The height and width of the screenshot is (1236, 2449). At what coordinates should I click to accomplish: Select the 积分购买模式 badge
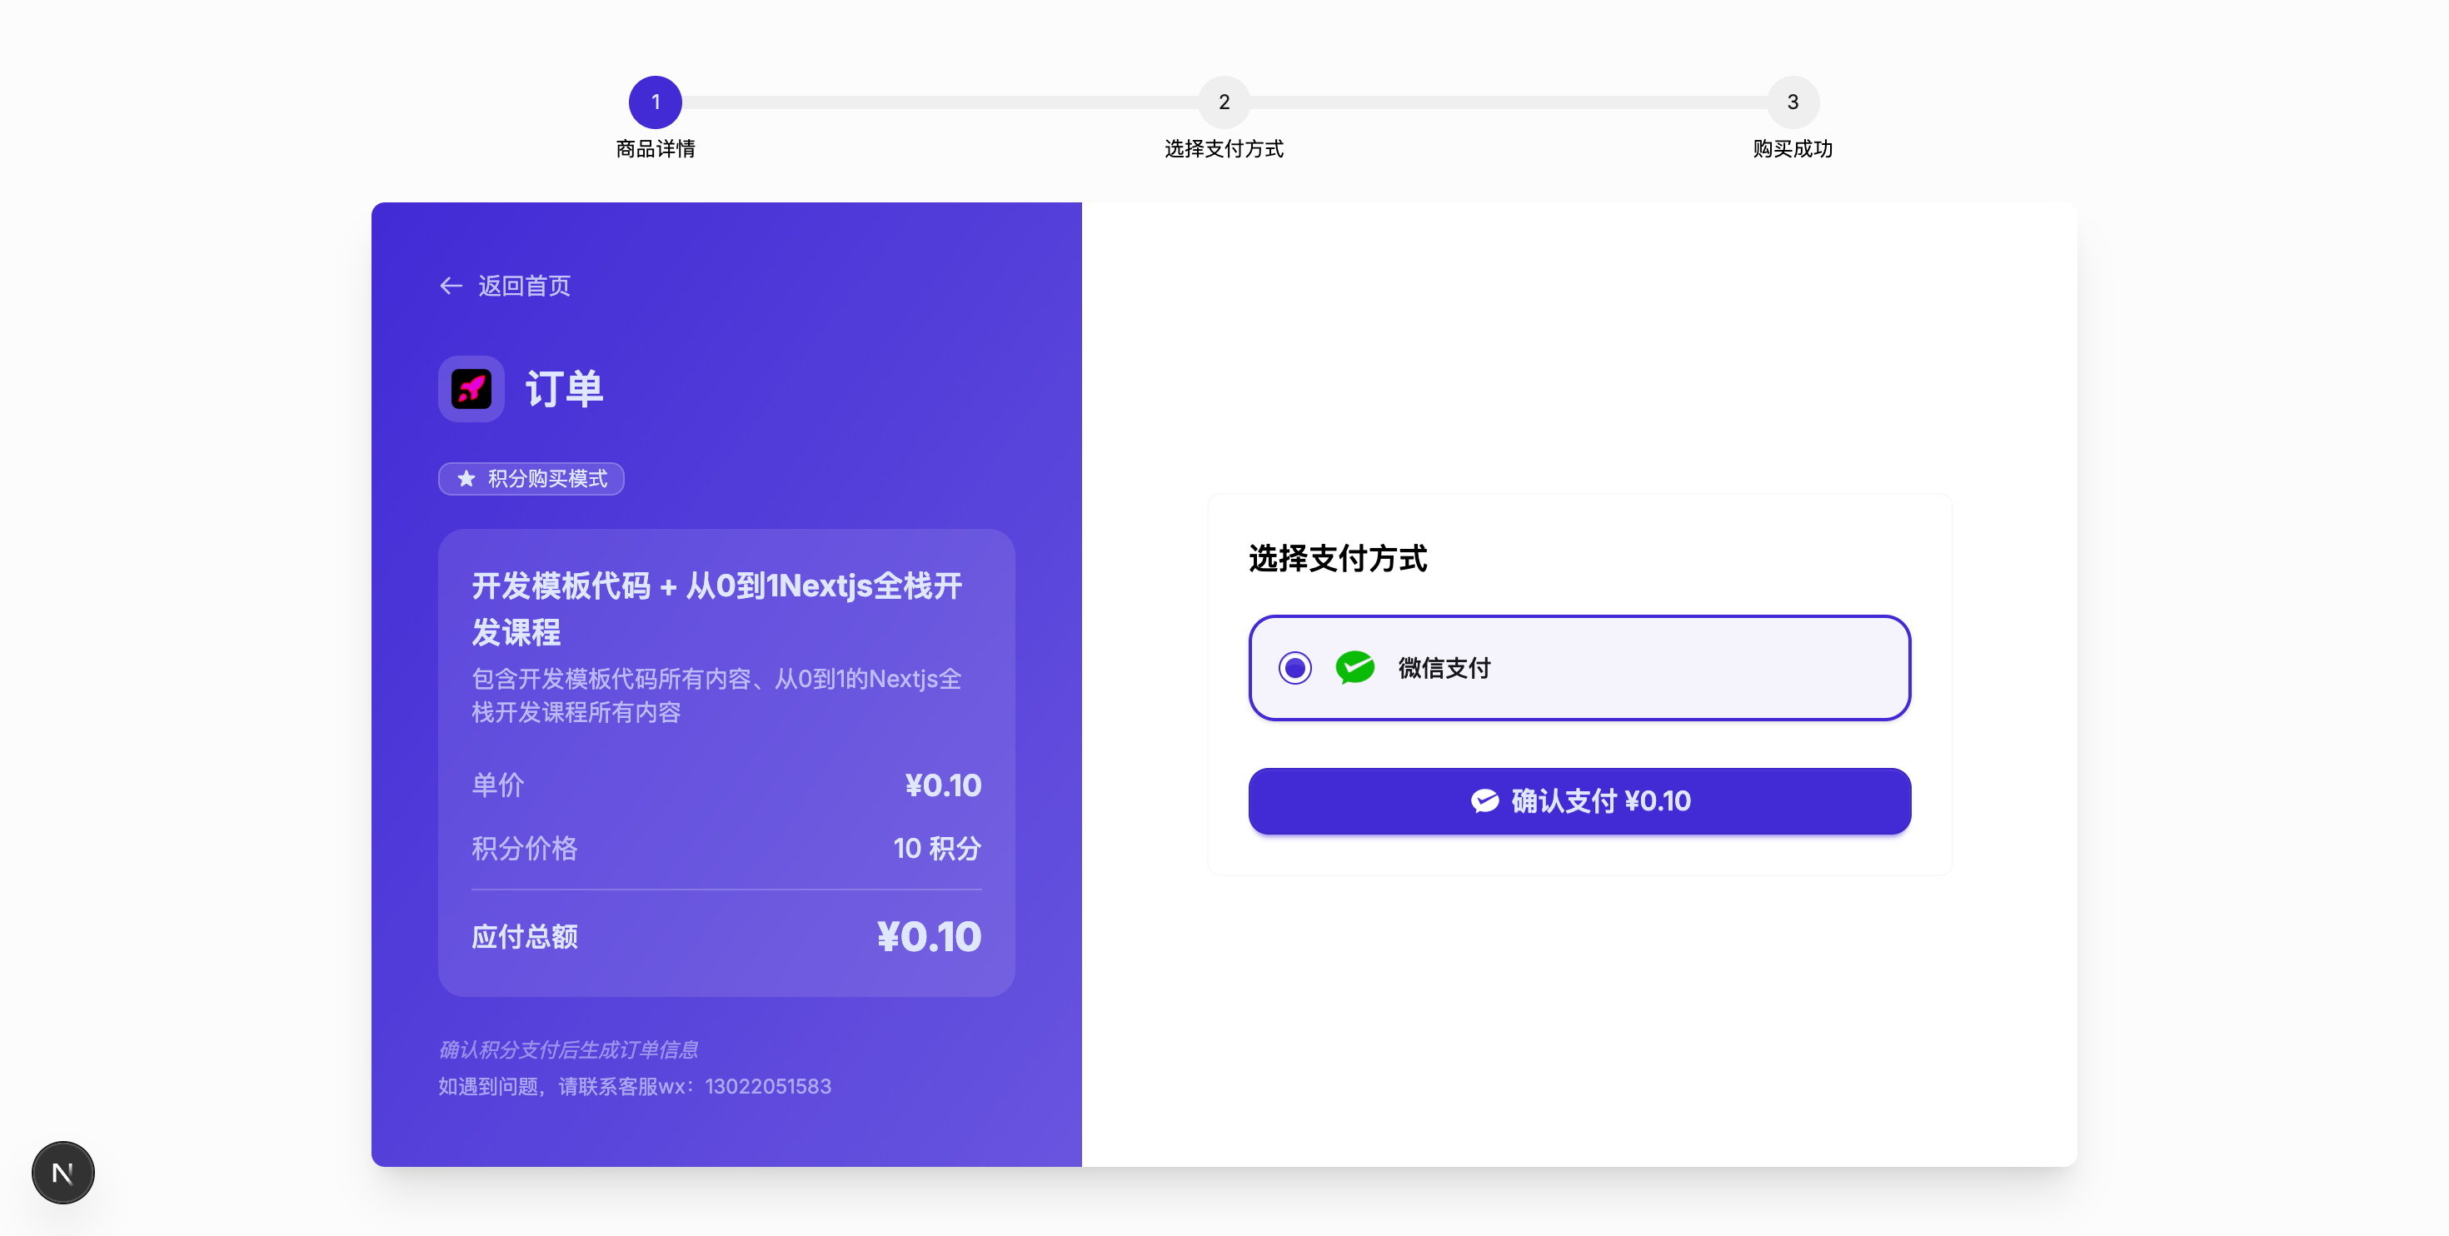click(x=531, y=479)
